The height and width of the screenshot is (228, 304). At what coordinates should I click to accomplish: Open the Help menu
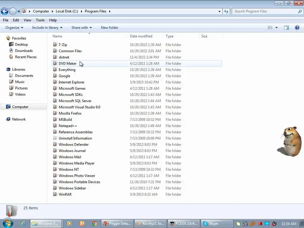tap(53, 20)
